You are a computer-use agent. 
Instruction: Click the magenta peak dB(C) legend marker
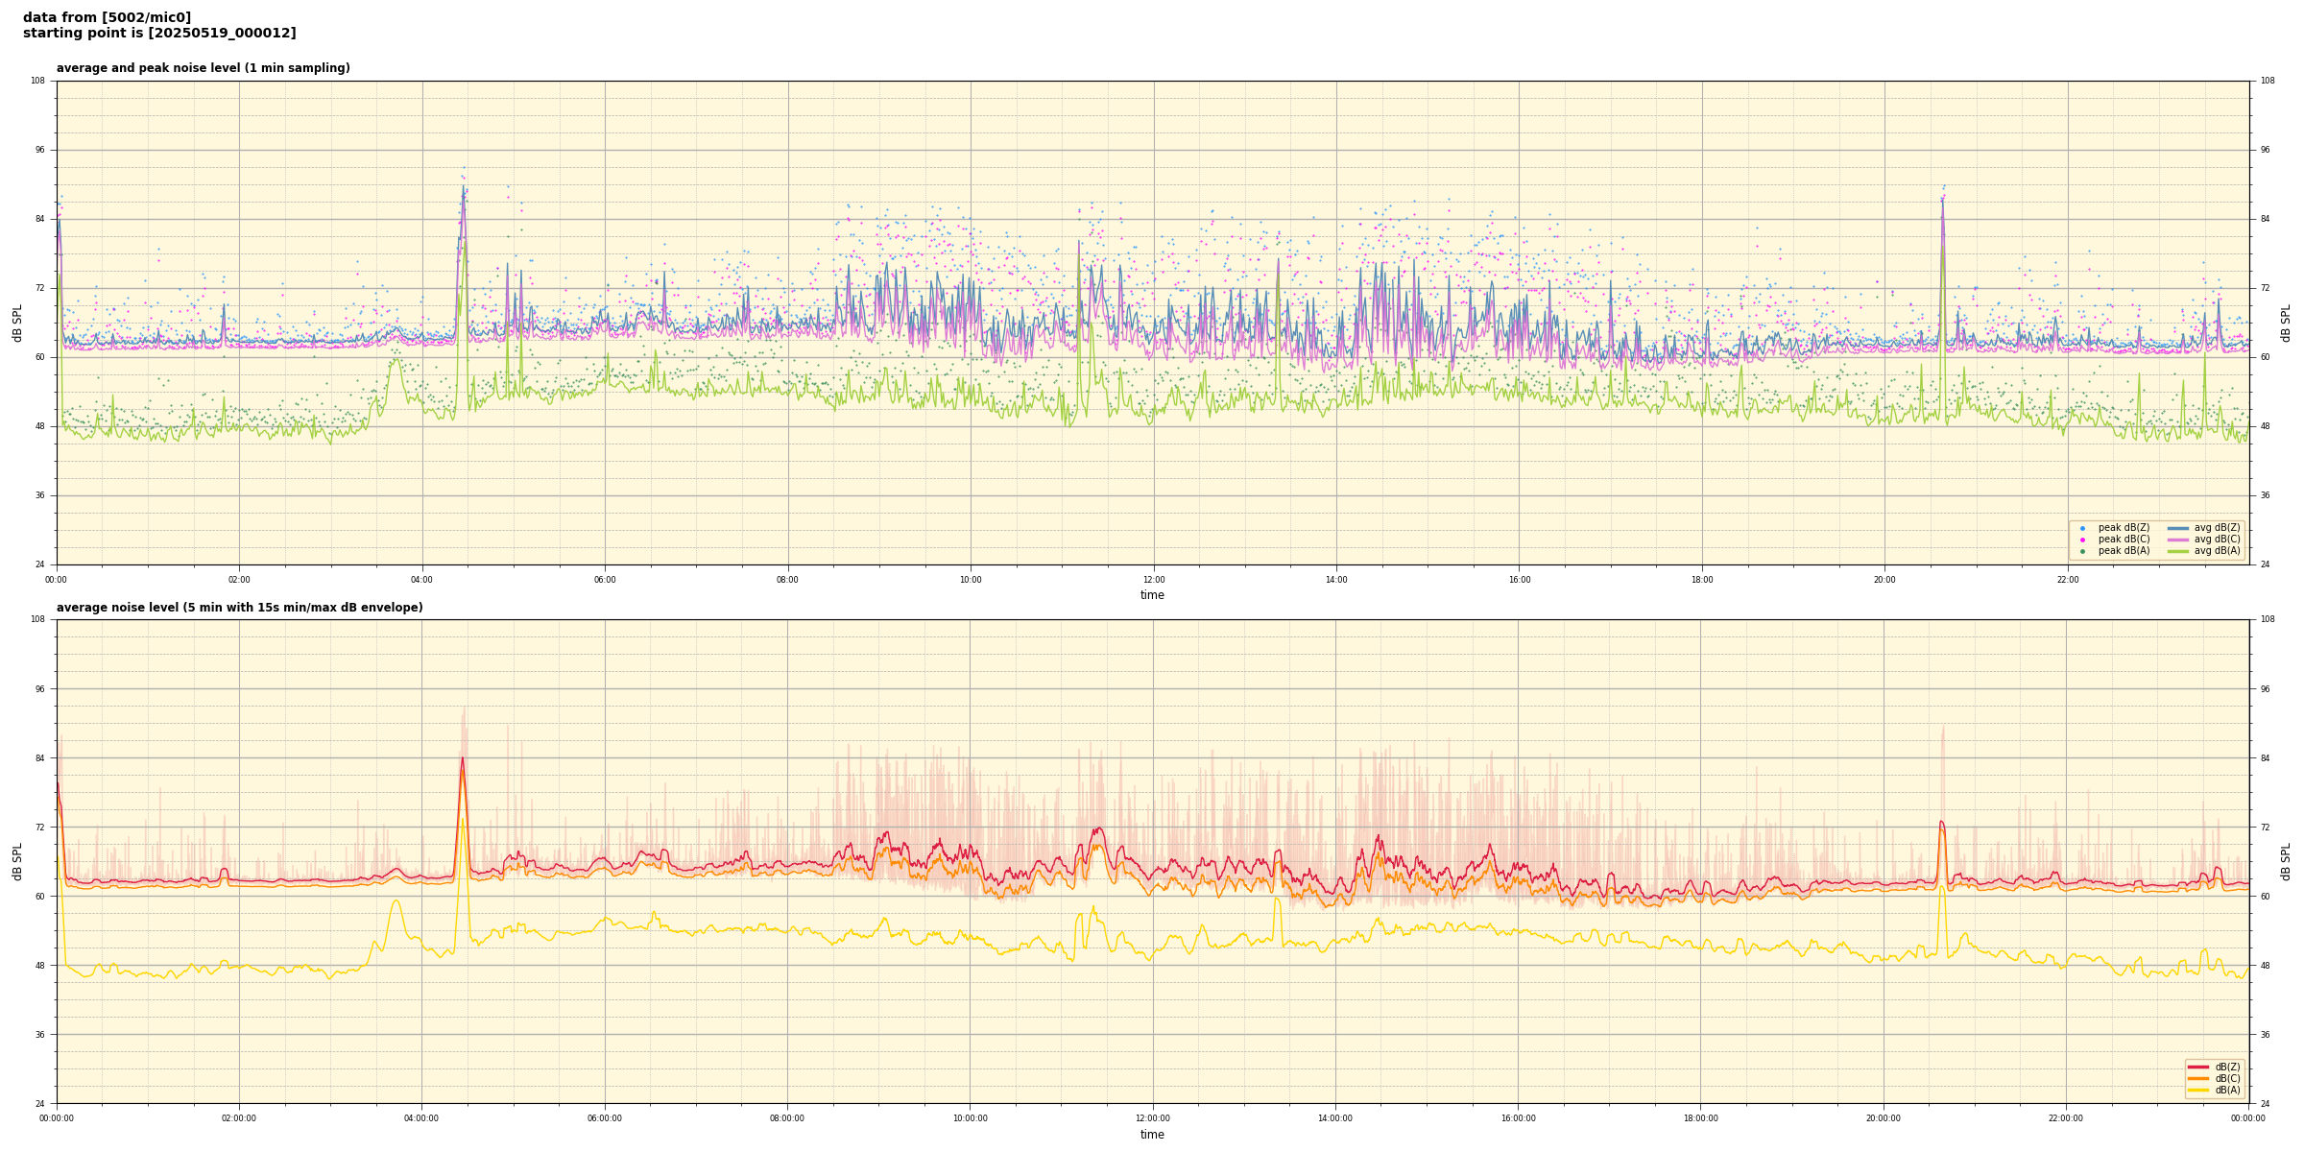click(2082, 540)
